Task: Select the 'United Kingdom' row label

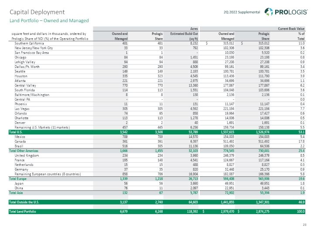Action: point(27,155)
